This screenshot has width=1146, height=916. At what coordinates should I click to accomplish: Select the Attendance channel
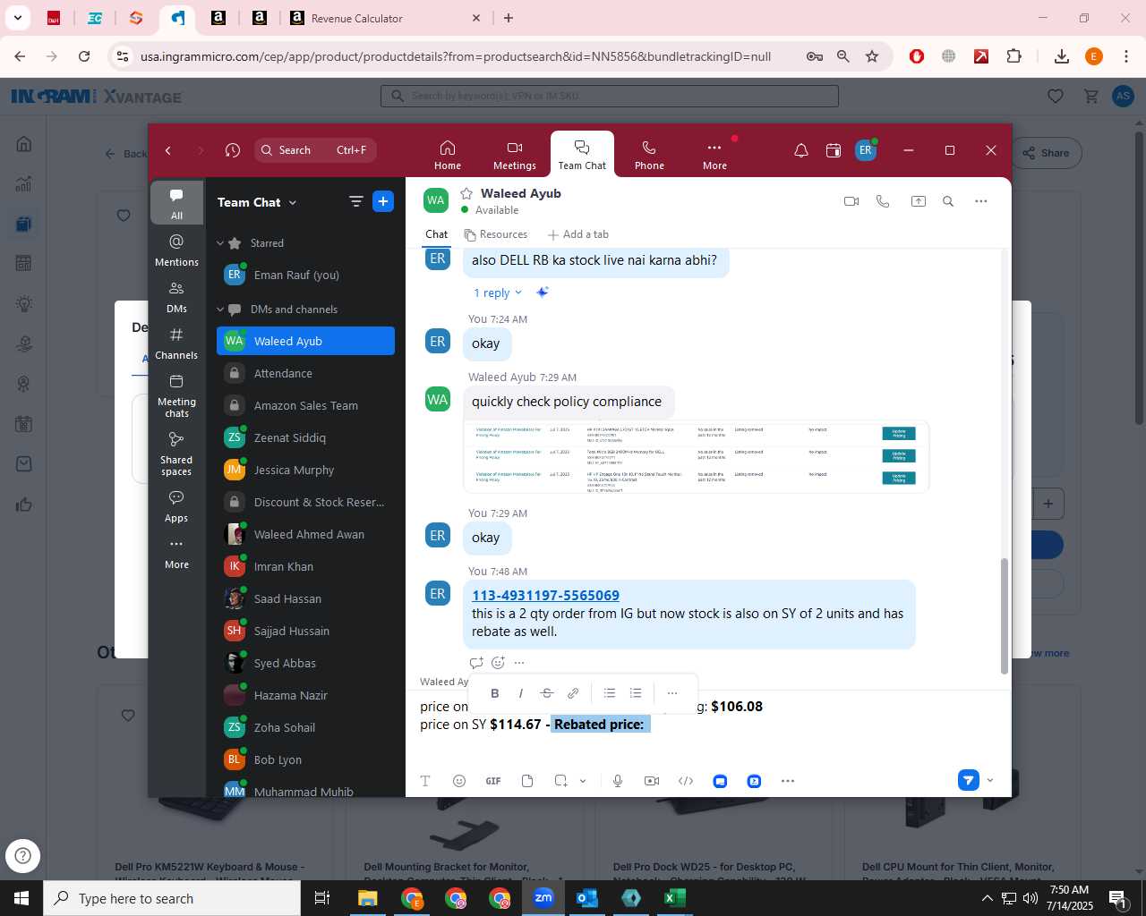coord(305,373)
